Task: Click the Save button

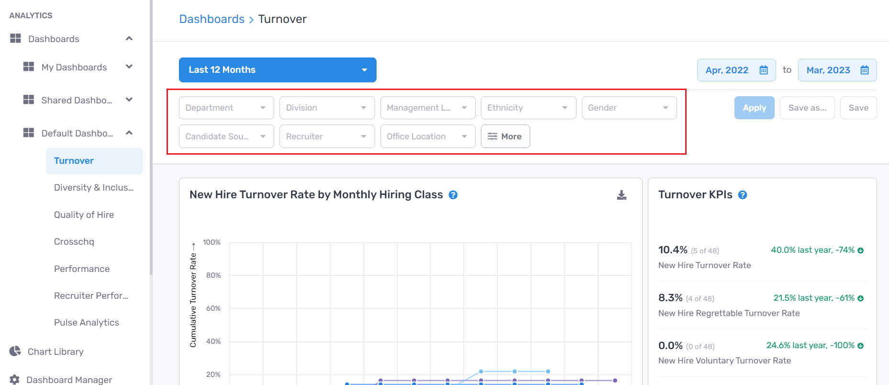Action: (858, 108)
